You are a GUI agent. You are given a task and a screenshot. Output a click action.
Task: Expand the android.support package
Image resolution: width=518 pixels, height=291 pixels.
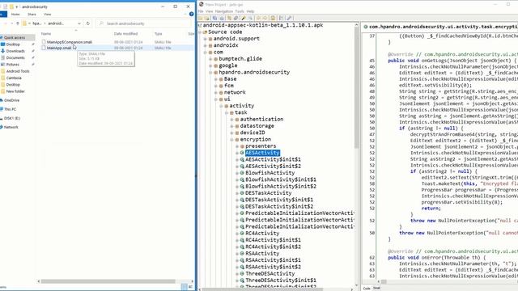click(x=205, y=39)
